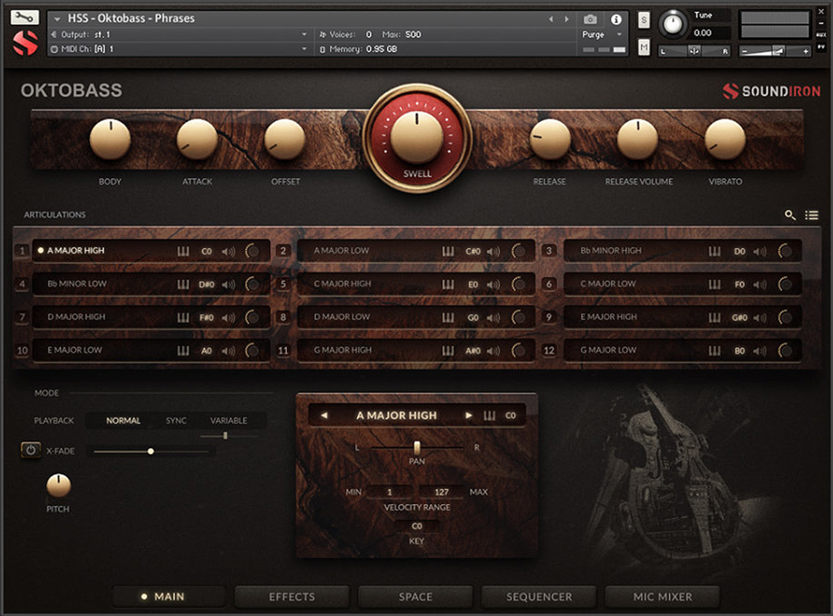Click keyboard icon for Bb MINOR HIGH row
This screenshot has width=833, height=616.
coord(714,251)
